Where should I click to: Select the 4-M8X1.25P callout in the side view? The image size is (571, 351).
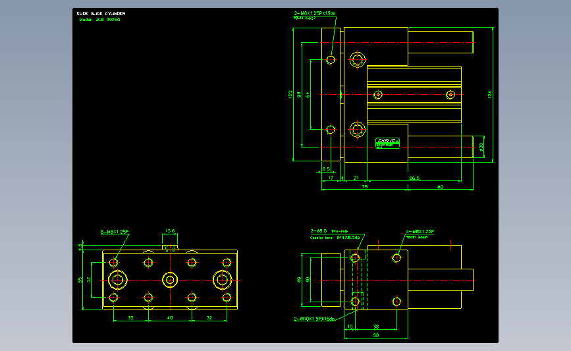[420, 232]
